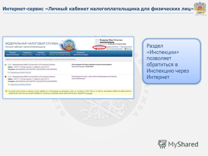The height and width of the screenshot is (156, 208).
Task: Click the Раздел «Инспекции» description callout
Action: coord(171,61)
